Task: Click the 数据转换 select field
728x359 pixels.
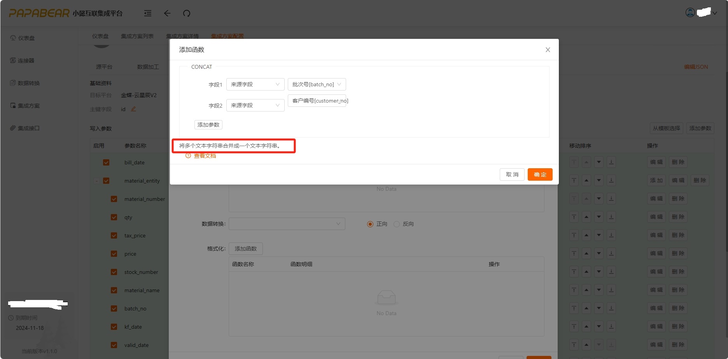Action: pos(287,224)
